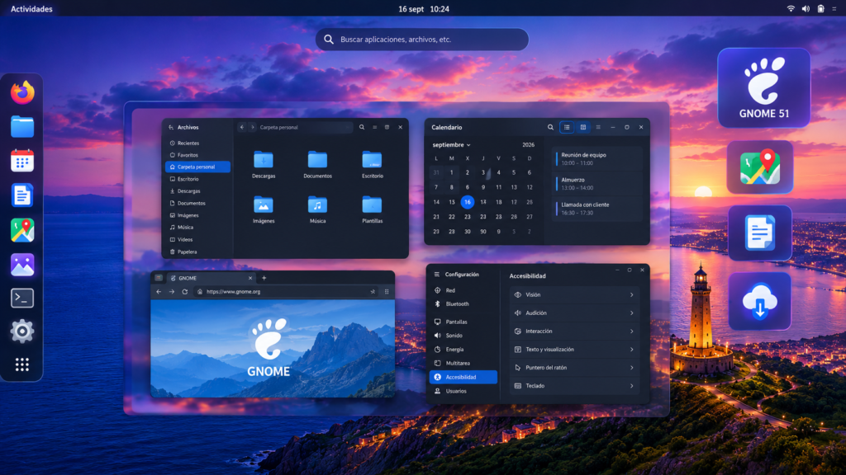Launch Terminal from the dock

tap(22, 298)
